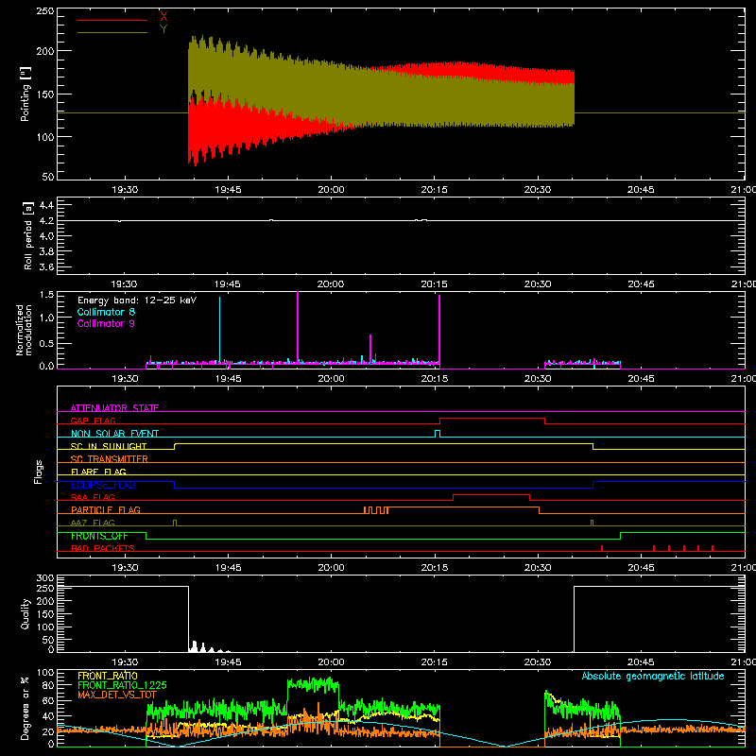Click the AAZ_FLAG label
756x756 pixels.
(93, 523)
